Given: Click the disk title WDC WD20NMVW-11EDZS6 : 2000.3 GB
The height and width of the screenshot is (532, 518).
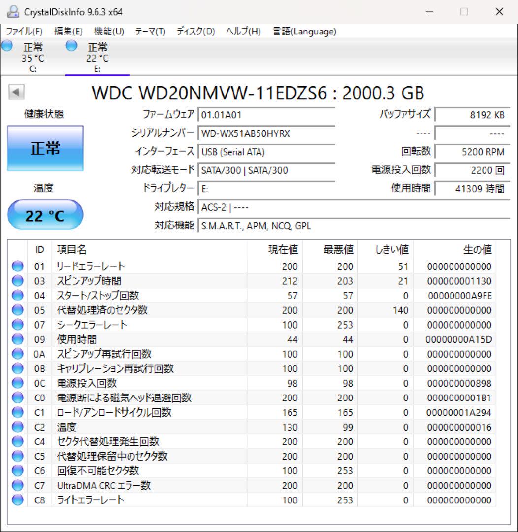Looking at the screenshot, I should (x=258, y=93).
